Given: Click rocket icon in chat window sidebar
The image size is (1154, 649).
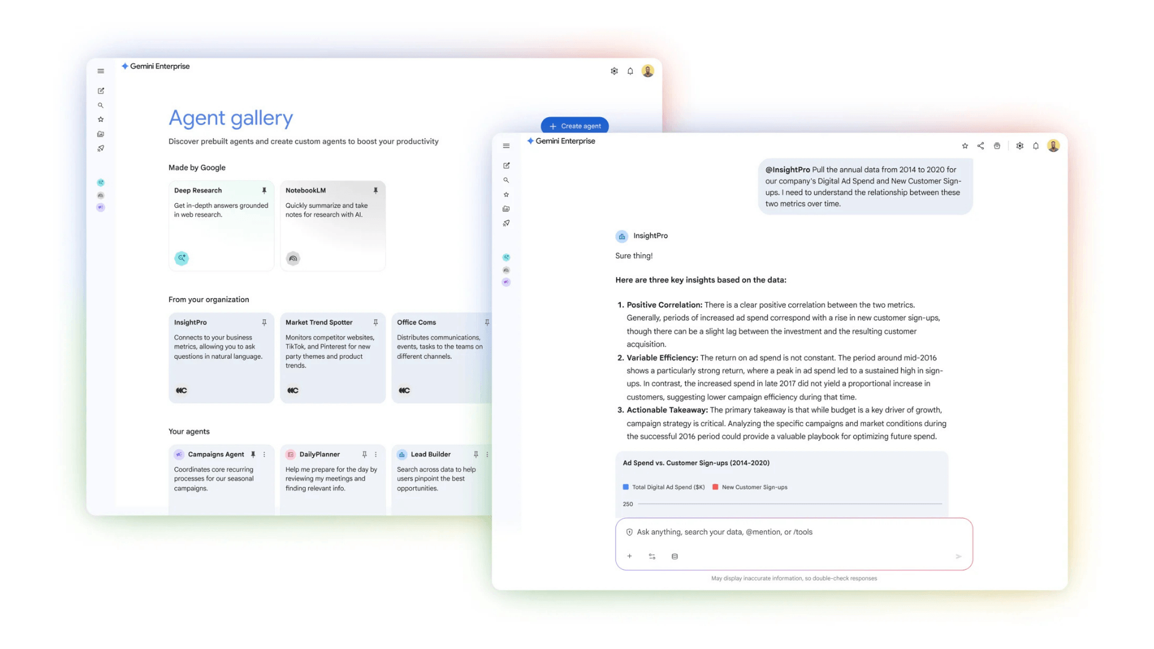Looking at the screenshot, I should click(506, 224).
